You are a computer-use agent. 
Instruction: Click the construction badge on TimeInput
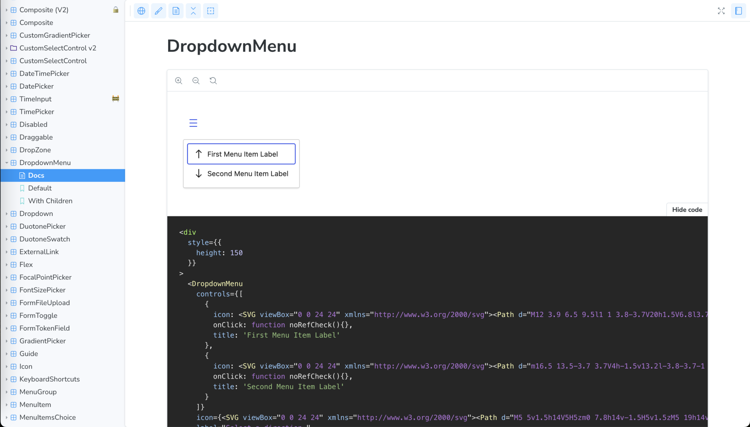[116, 99]
